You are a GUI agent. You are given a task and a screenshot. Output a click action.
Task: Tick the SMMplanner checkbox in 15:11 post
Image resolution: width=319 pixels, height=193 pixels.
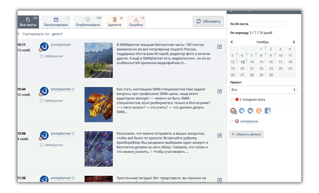coord(42,56)
